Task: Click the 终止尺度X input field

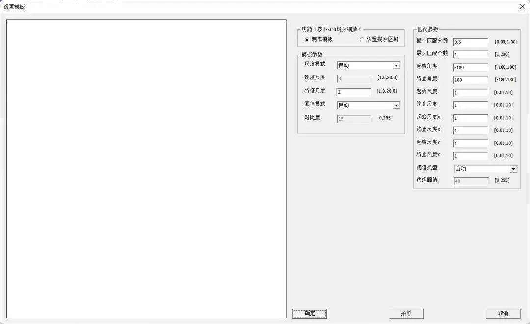Action: point(470,131)
